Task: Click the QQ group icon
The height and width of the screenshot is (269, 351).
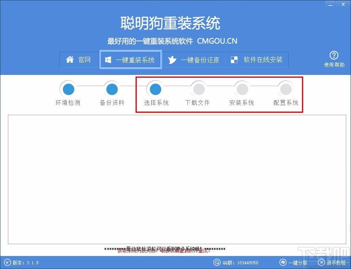Action: point(217,262)
